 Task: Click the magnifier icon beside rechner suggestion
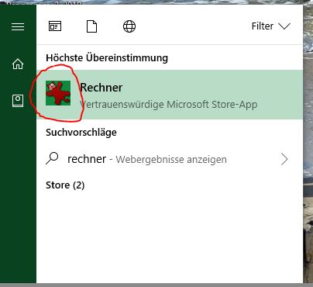[52, 158]
